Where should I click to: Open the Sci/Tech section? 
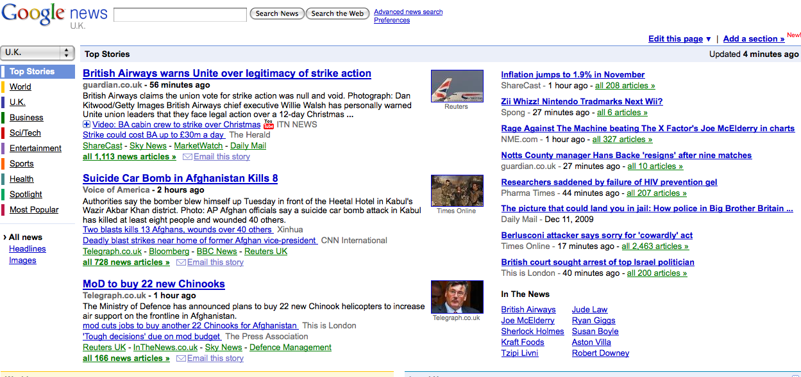click(x=25, y=133)
